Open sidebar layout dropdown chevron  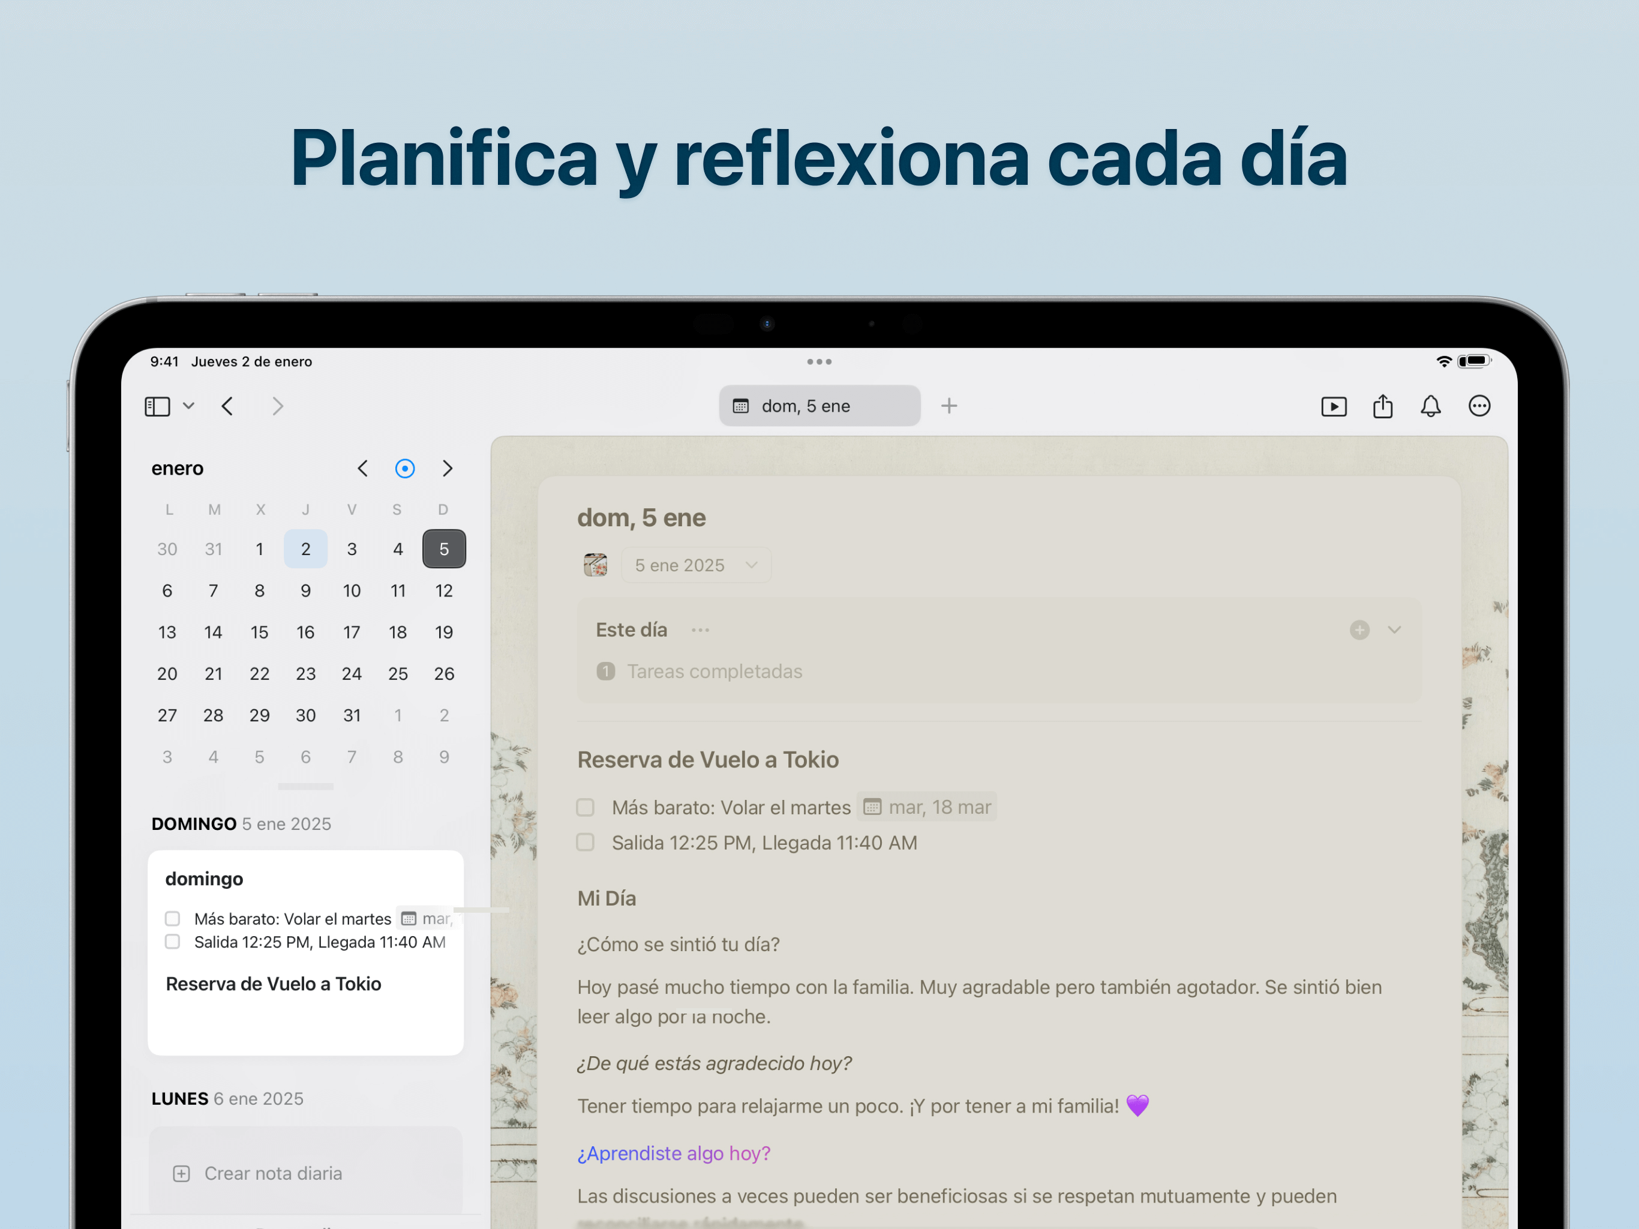coord(189,406)
